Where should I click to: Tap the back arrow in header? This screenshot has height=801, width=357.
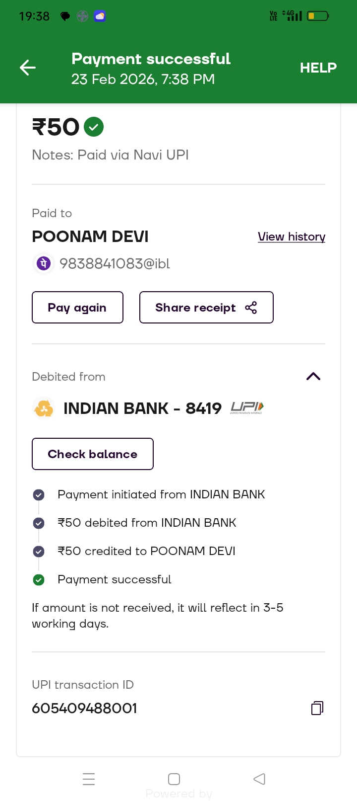tap(28, 68)
